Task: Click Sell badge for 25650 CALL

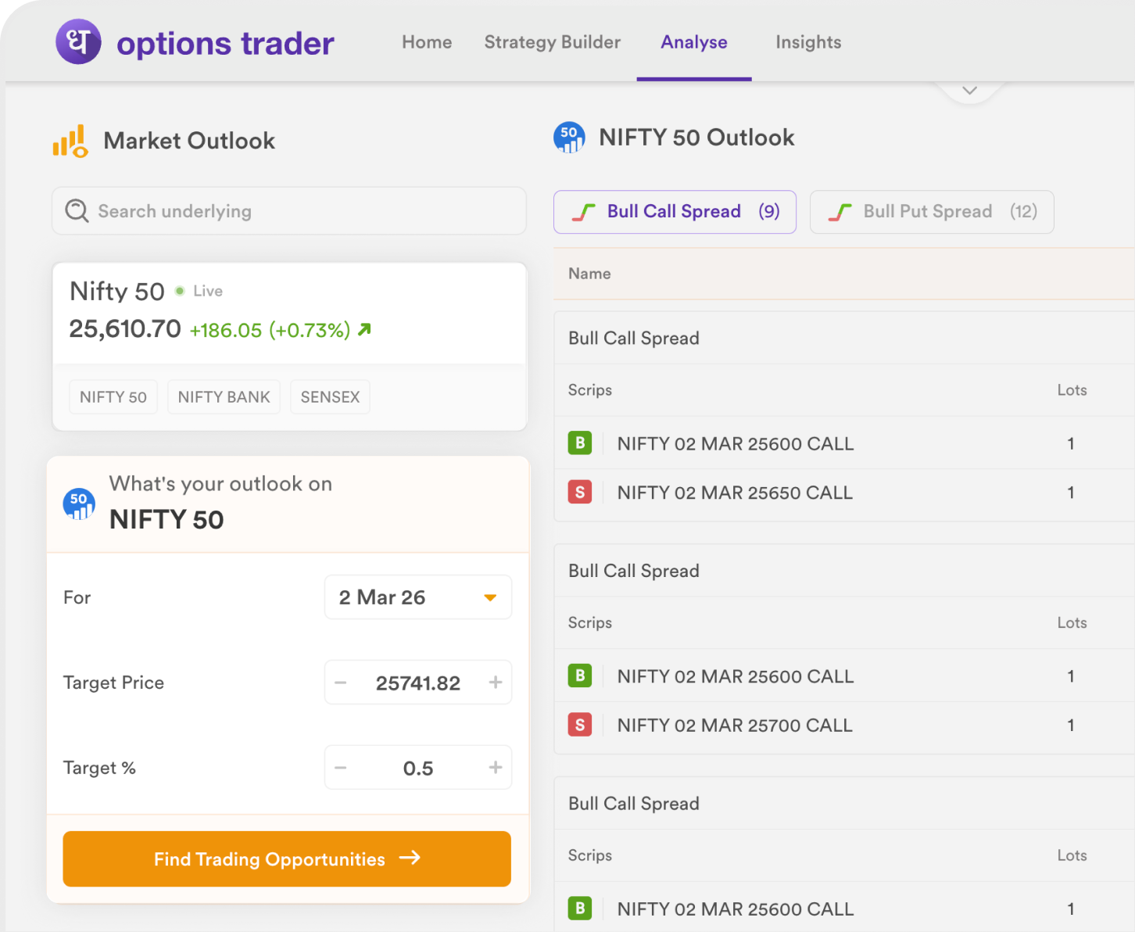Action: [580, 493]
